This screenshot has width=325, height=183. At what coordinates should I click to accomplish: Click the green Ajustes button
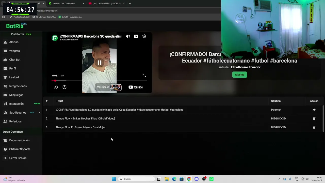click(239, 75)
